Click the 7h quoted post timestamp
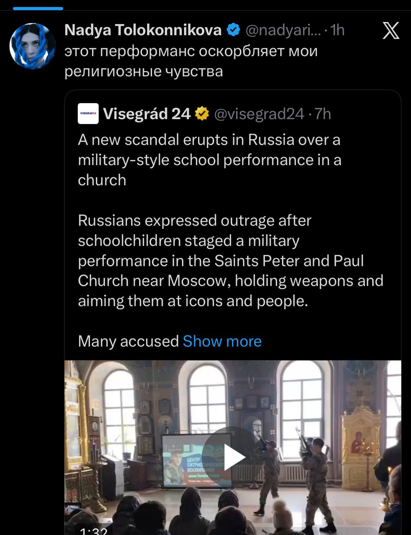 (x=323, y=114)
